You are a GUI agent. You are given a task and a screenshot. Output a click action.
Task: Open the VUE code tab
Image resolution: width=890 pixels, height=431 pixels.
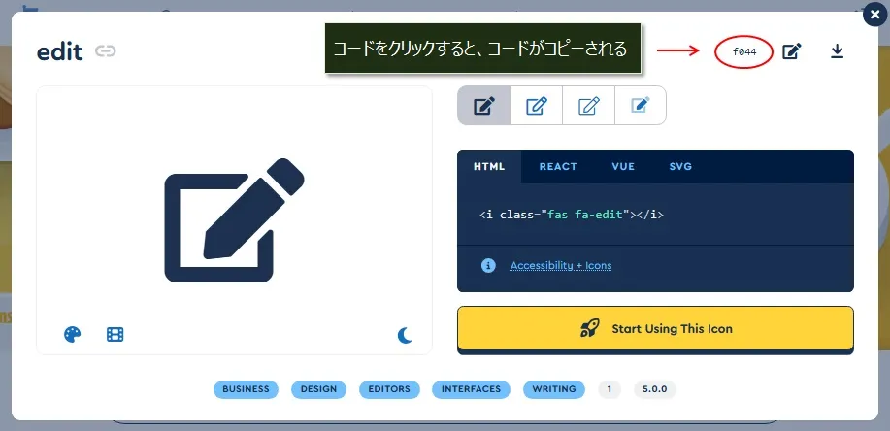pyautogui.click(x=623, y=167)
